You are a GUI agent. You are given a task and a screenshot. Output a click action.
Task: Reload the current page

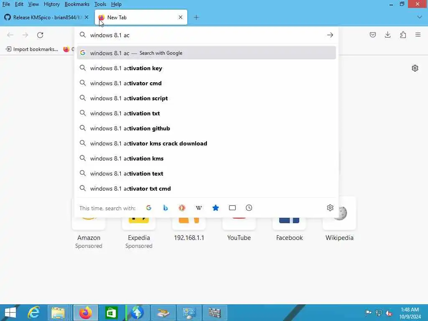pos(40,35)
